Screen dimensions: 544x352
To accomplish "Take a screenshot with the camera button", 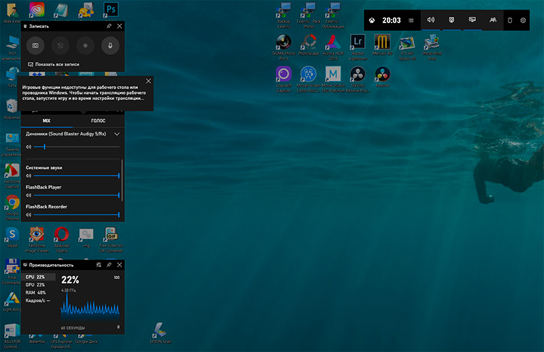I will tap(35, 46).
